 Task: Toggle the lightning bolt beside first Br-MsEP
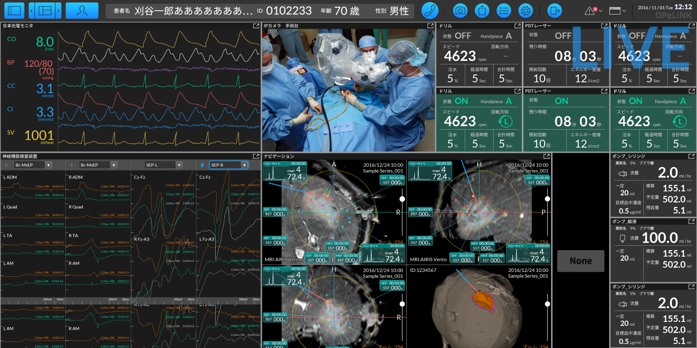coord(6,165)
